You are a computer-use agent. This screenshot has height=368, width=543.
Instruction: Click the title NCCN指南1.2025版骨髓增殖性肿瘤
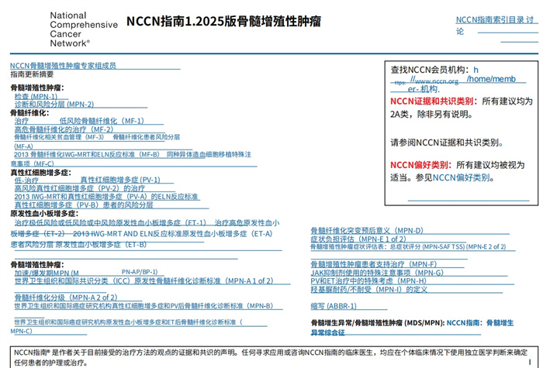click(x=223, y=21)
